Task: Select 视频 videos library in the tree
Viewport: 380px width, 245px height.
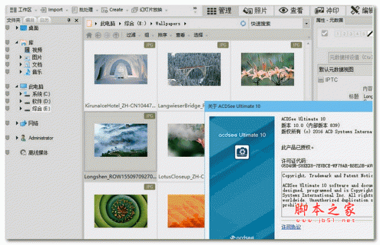Action: [37, 50]
